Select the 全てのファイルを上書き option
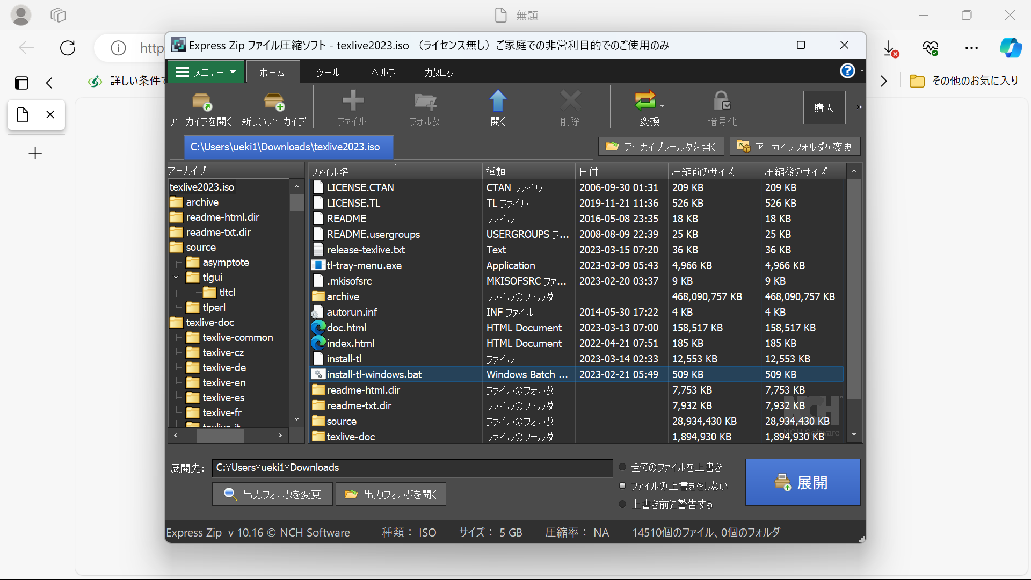Image resolution: width=1031 pixels, height=580 pixels. click(x=622, y=467)
